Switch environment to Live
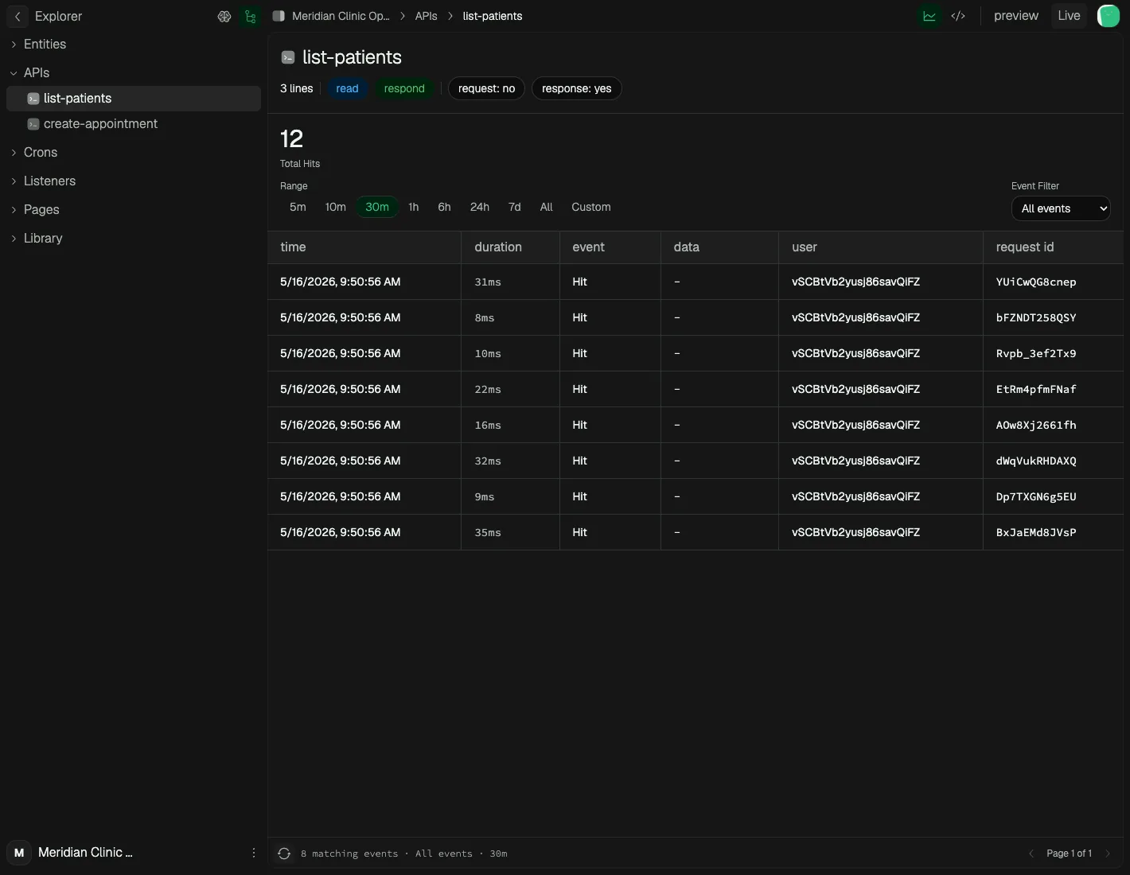 (1069, 16)
